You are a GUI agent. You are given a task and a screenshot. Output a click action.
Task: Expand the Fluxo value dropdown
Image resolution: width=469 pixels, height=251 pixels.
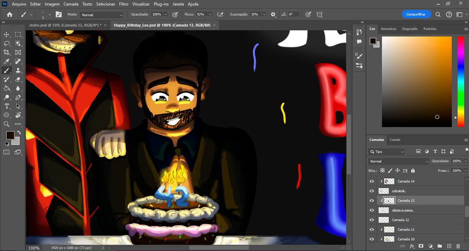(x=211, y=14)
